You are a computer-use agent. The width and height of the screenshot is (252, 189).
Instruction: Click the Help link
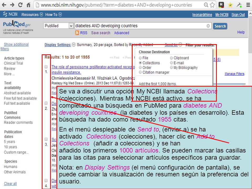point(241,32)
